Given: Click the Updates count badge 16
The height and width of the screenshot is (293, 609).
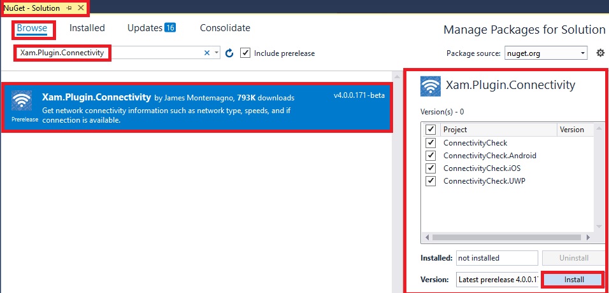Looking at the screenshot, I should (169, 27).
